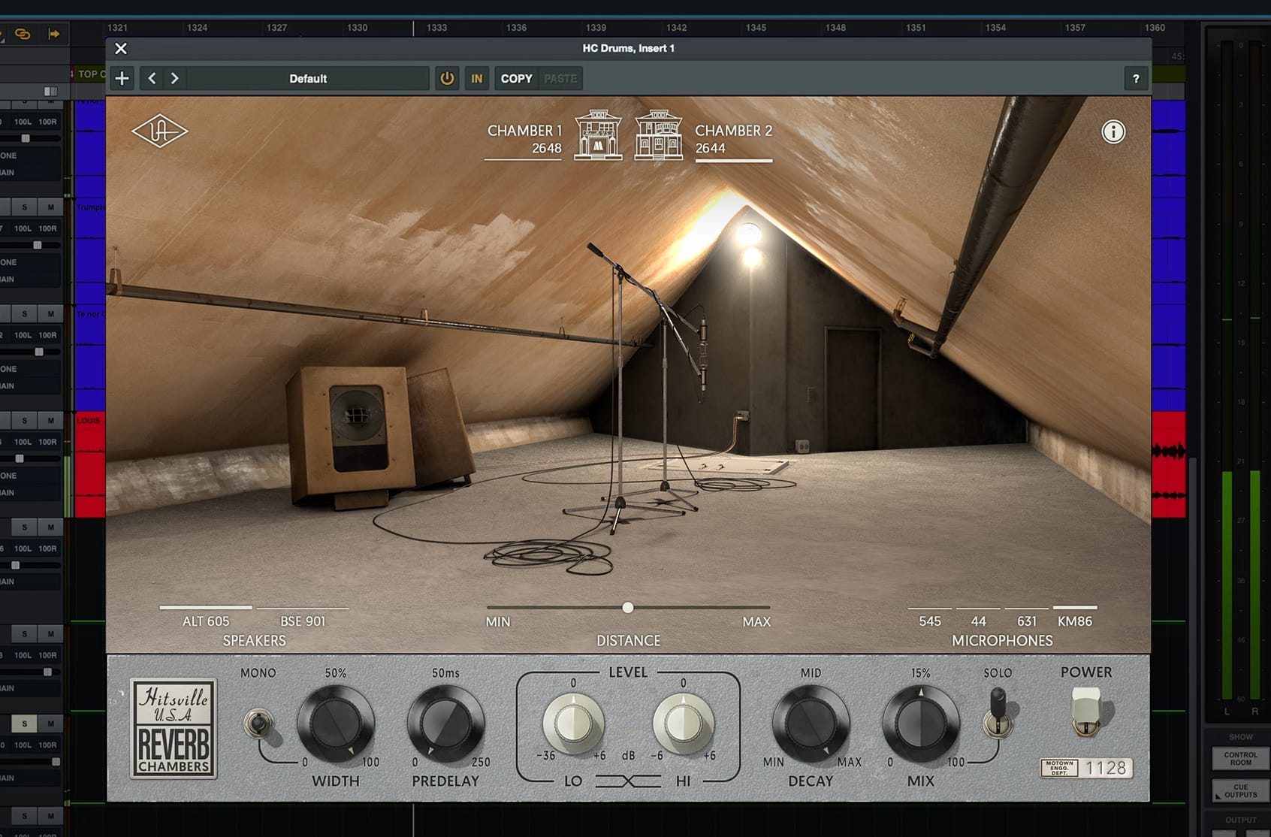Click the Hitsville USA Reverb Chambers badge
The height and width of the screenshot is (837, 1271).
[174, 729]
